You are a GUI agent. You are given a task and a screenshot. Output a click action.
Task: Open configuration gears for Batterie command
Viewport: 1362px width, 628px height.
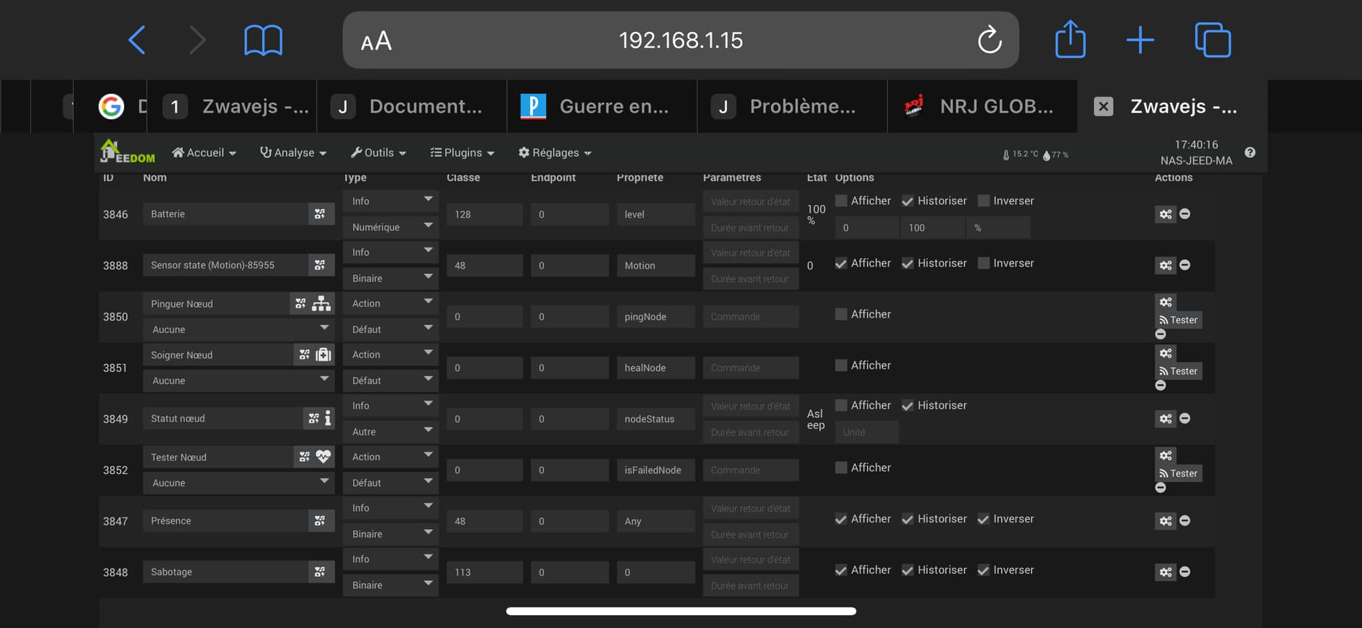pyautogui.click(x=1166, y=214)
